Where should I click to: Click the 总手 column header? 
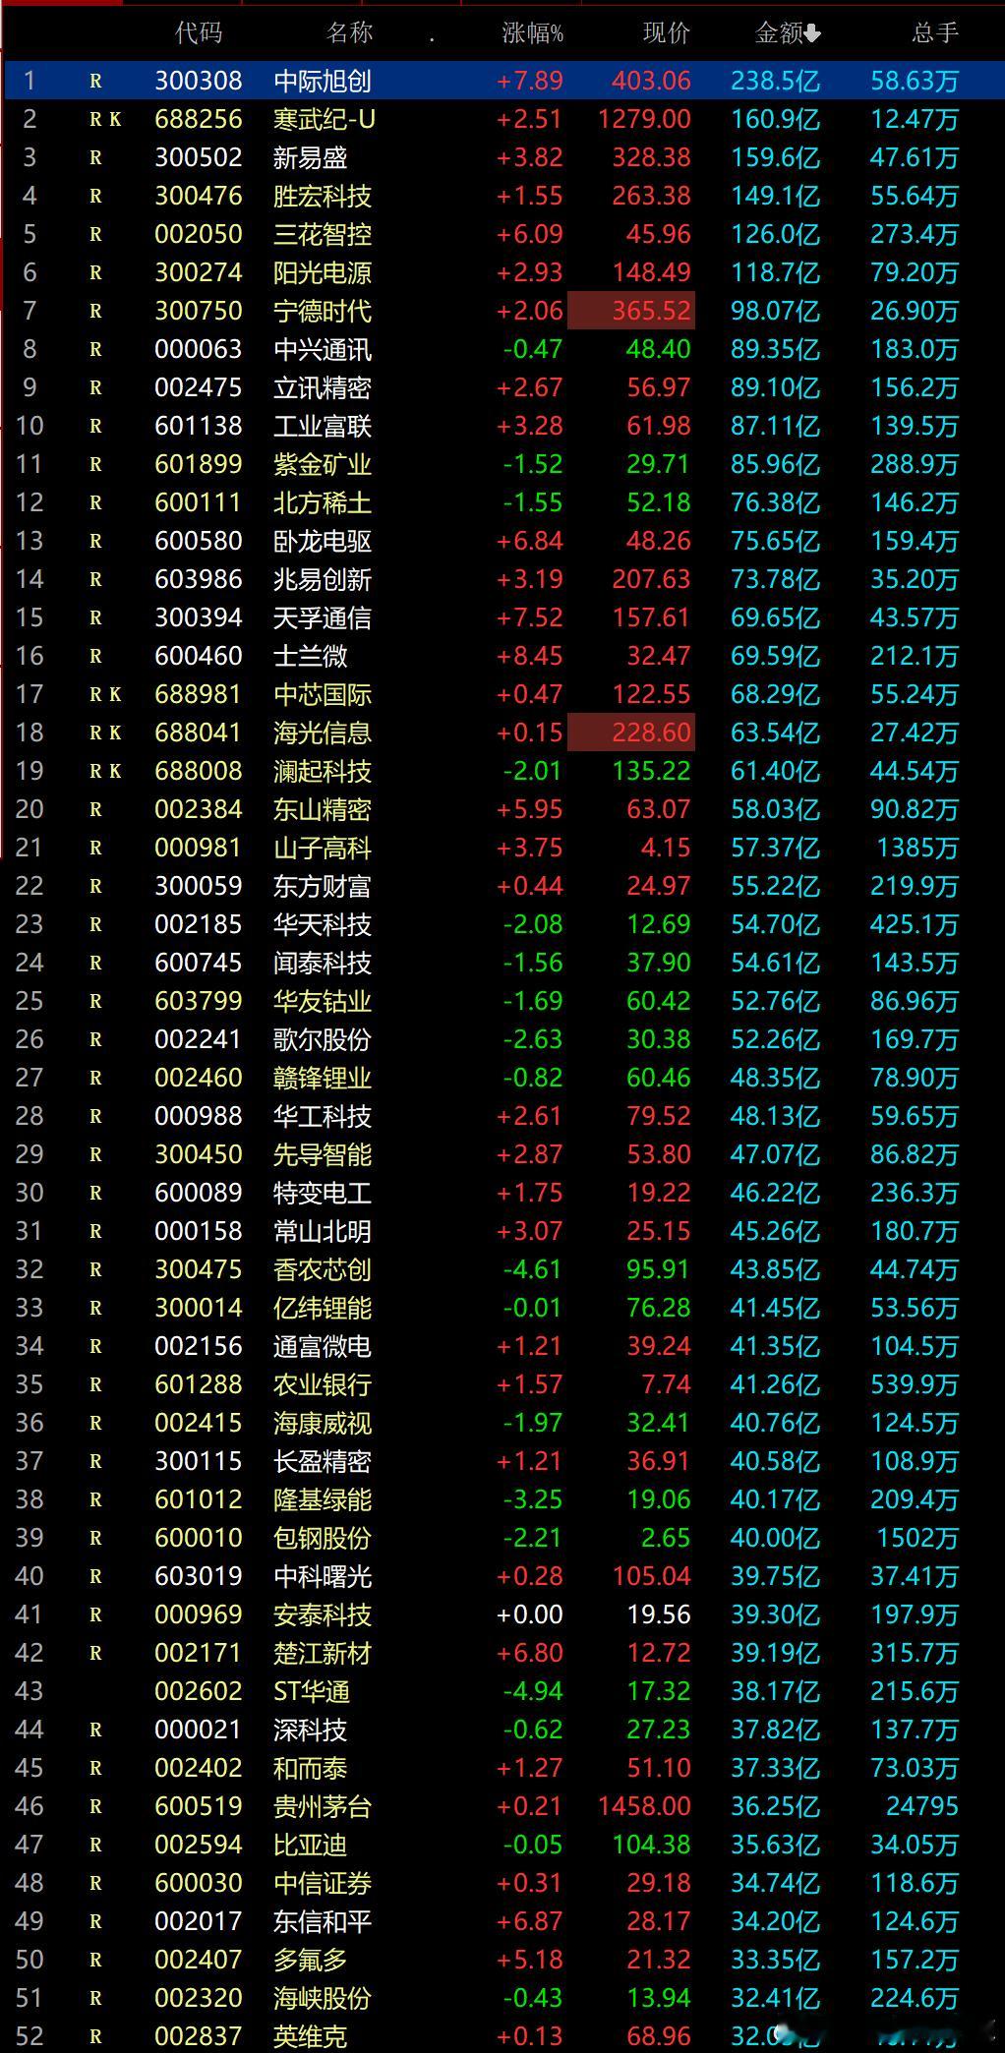pos(934,33)
